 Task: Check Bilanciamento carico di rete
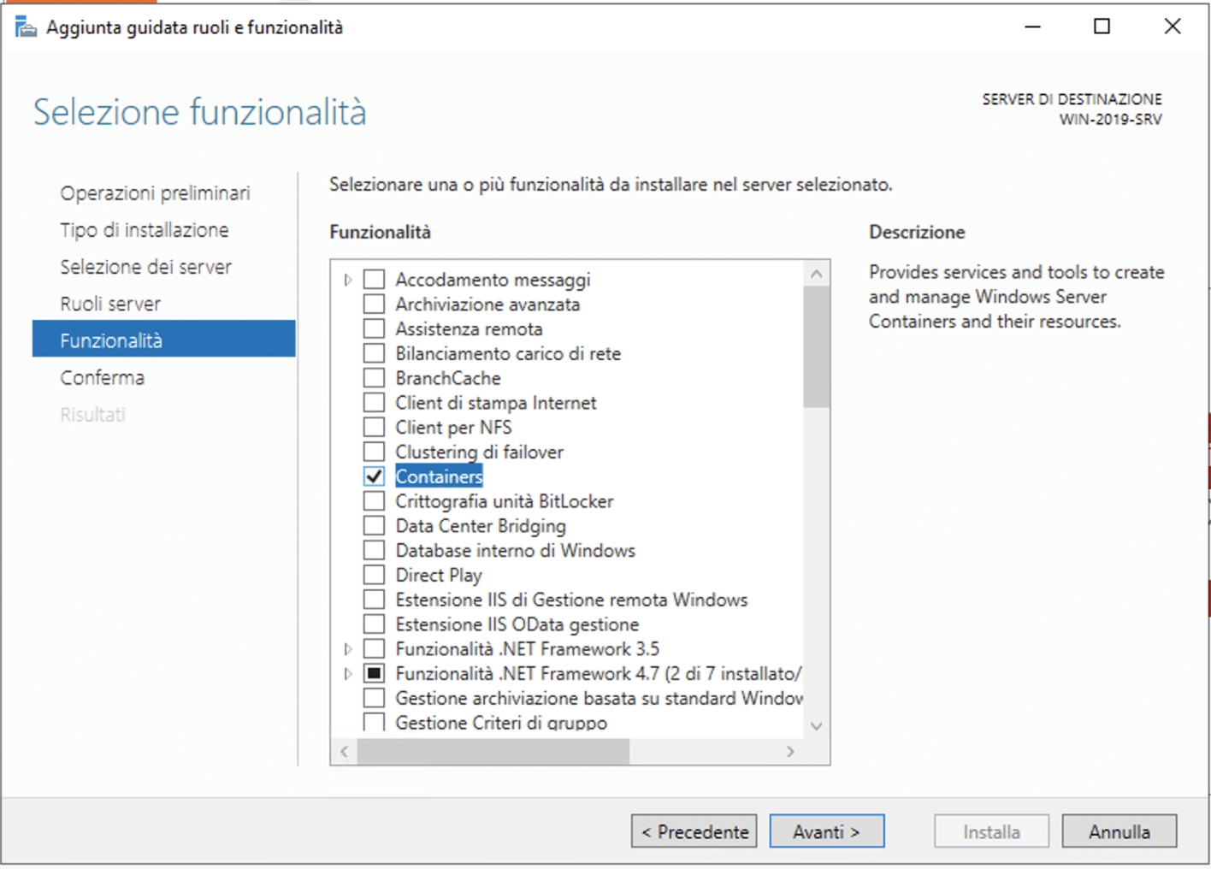tap(374, 353)
